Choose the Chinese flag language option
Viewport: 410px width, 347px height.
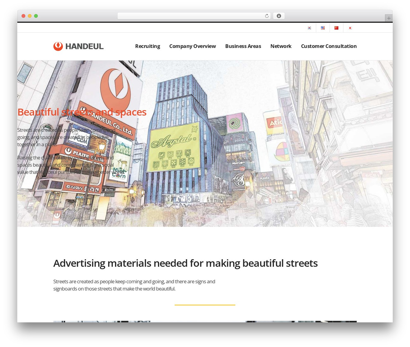(336, 28)
